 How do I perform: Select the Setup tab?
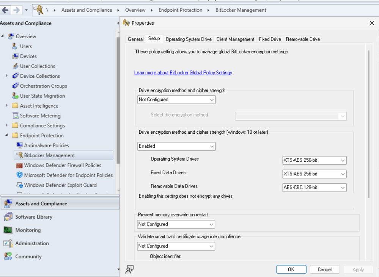point(154,39)
